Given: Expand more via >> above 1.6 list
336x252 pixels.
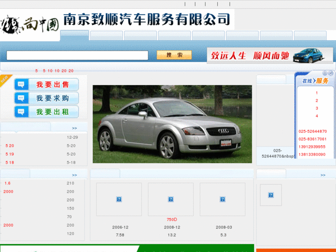Looking at the screenshot, I should [x=74, y=175].
